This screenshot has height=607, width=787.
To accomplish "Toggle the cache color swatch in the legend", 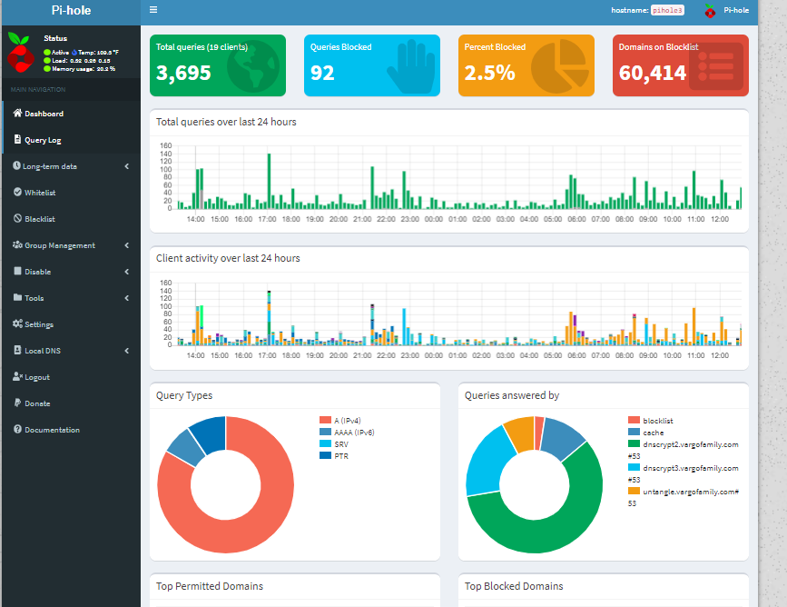I will tap(634, 433).
